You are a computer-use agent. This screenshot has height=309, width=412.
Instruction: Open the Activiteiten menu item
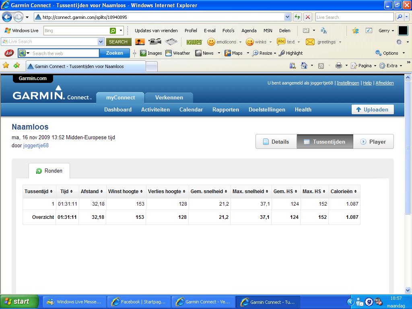click(155, 109)
